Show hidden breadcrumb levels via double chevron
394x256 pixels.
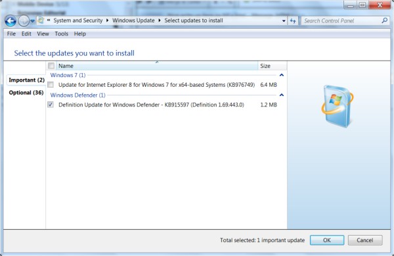click(x=49, y=20)
